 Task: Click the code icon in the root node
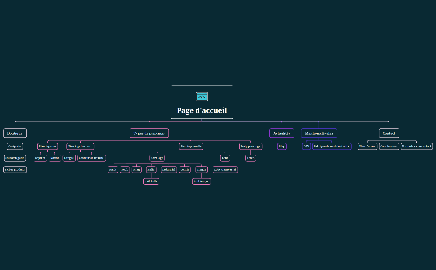point(202,97)
